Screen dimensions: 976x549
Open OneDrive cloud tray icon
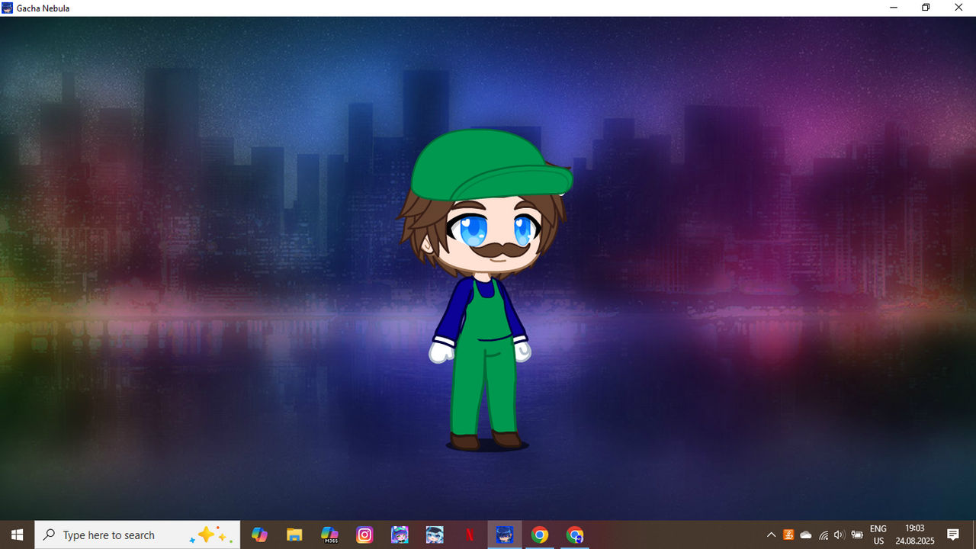(806, 535)
